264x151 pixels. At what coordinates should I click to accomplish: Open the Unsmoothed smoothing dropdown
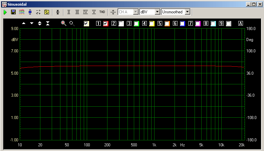tap(176, 12)
